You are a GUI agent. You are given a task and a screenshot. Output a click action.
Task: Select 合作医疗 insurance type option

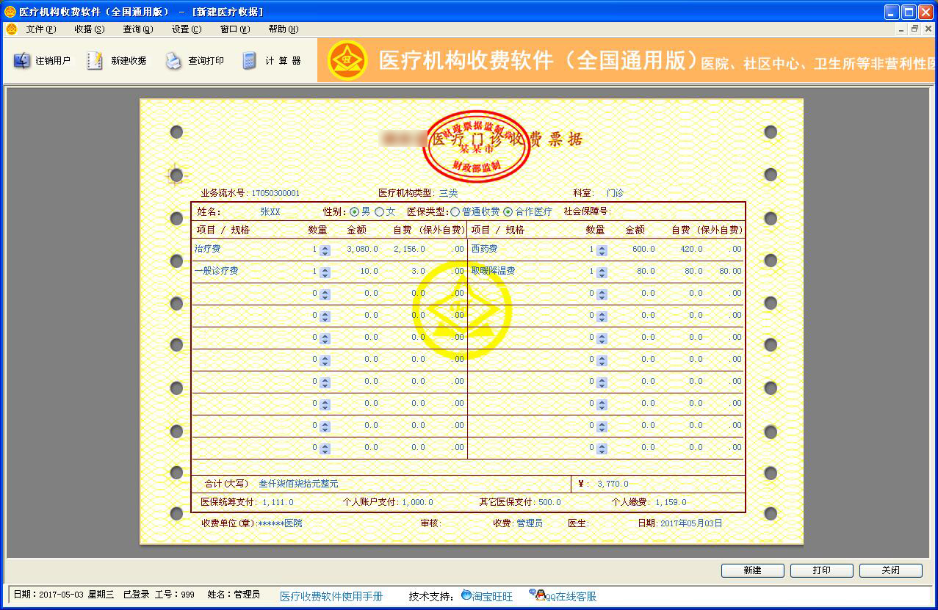(508, 211)
